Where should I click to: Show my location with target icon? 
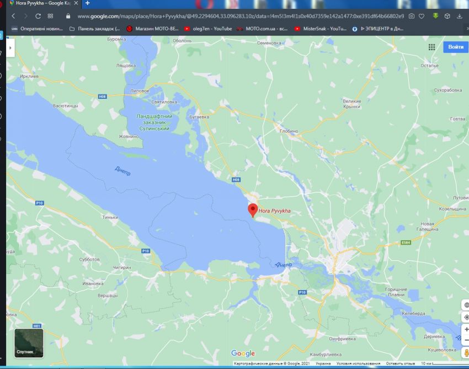coord(466,317)
